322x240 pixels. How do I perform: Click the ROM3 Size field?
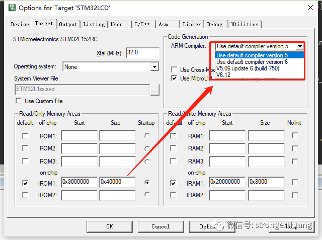point(118,162)
